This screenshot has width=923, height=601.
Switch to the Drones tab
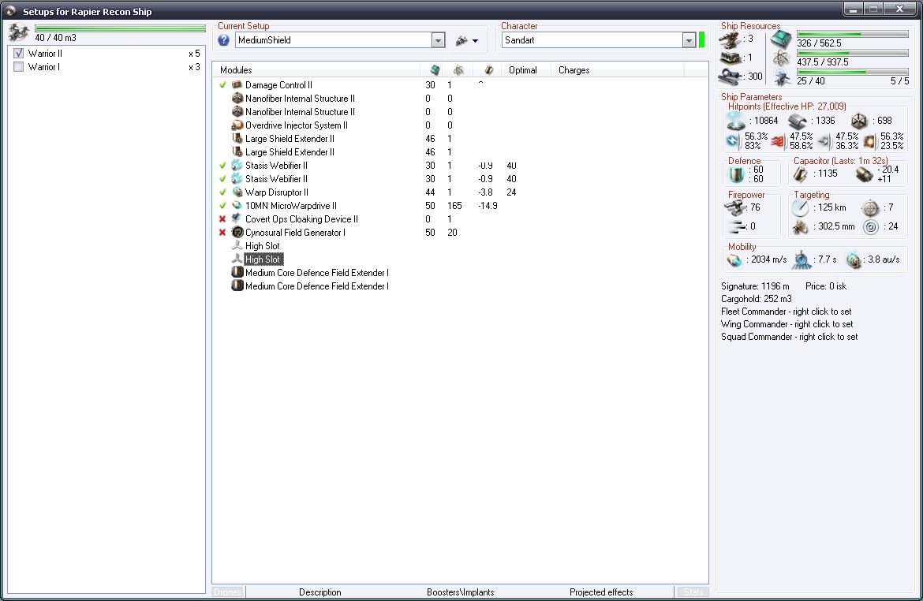tap(228, 592)
